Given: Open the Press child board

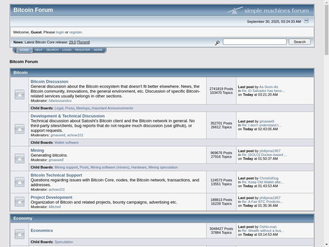Looking at the screenshot, I should [70, 108].
